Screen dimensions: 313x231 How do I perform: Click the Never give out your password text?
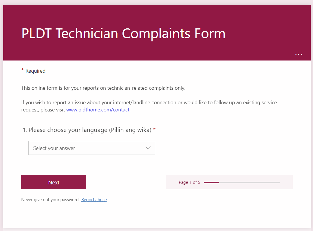coord(50,199)
